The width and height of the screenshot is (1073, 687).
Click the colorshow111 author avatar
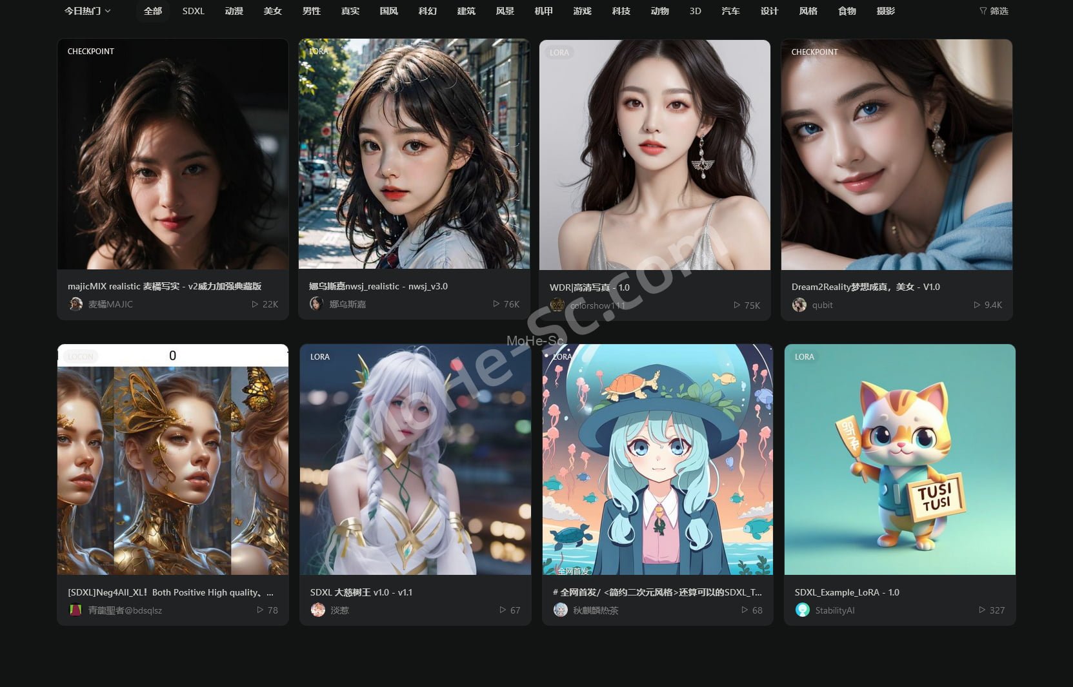(x=557, y=305)
